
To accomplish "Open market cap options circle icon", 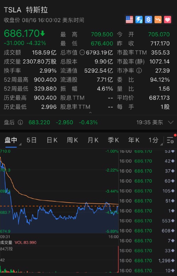I will point(82,52).
